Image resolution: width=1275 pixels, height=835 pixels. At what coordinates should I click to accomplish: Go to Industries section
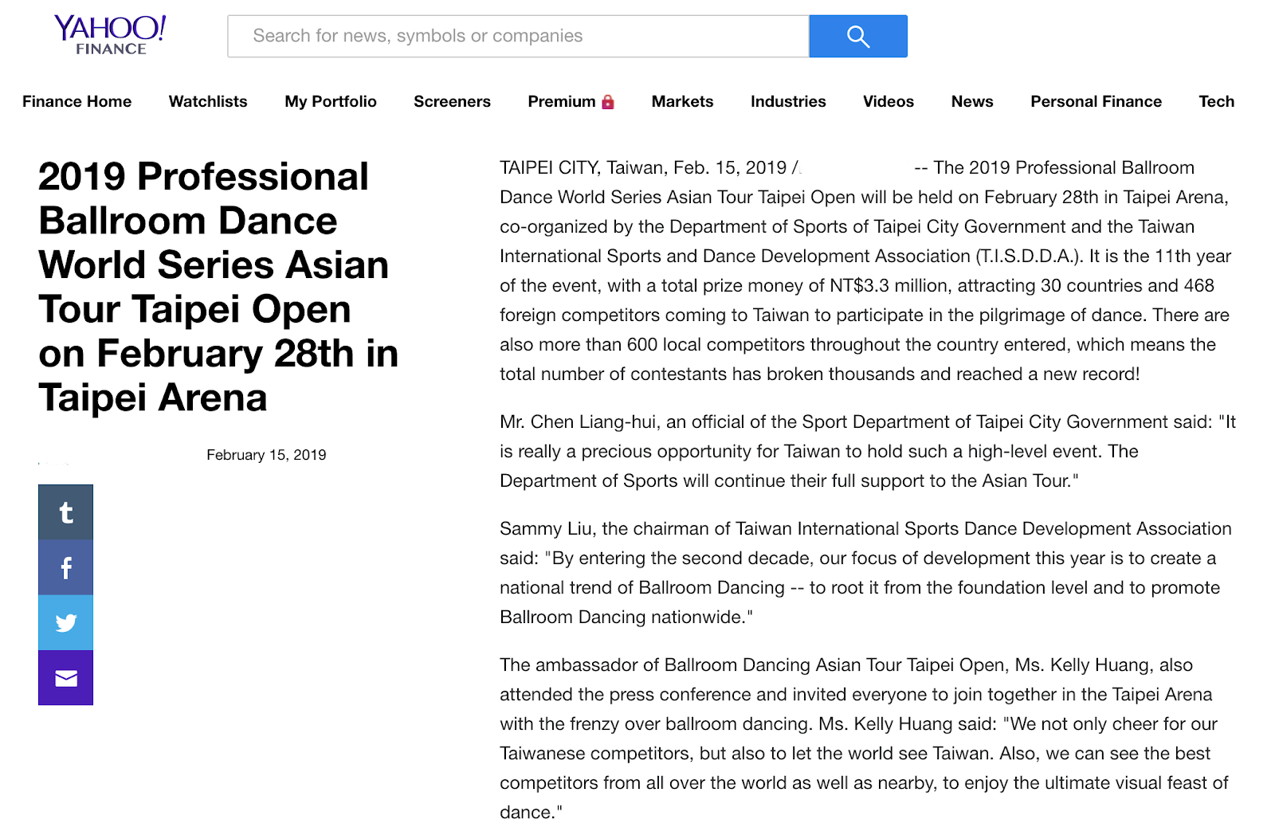[788, 101]
